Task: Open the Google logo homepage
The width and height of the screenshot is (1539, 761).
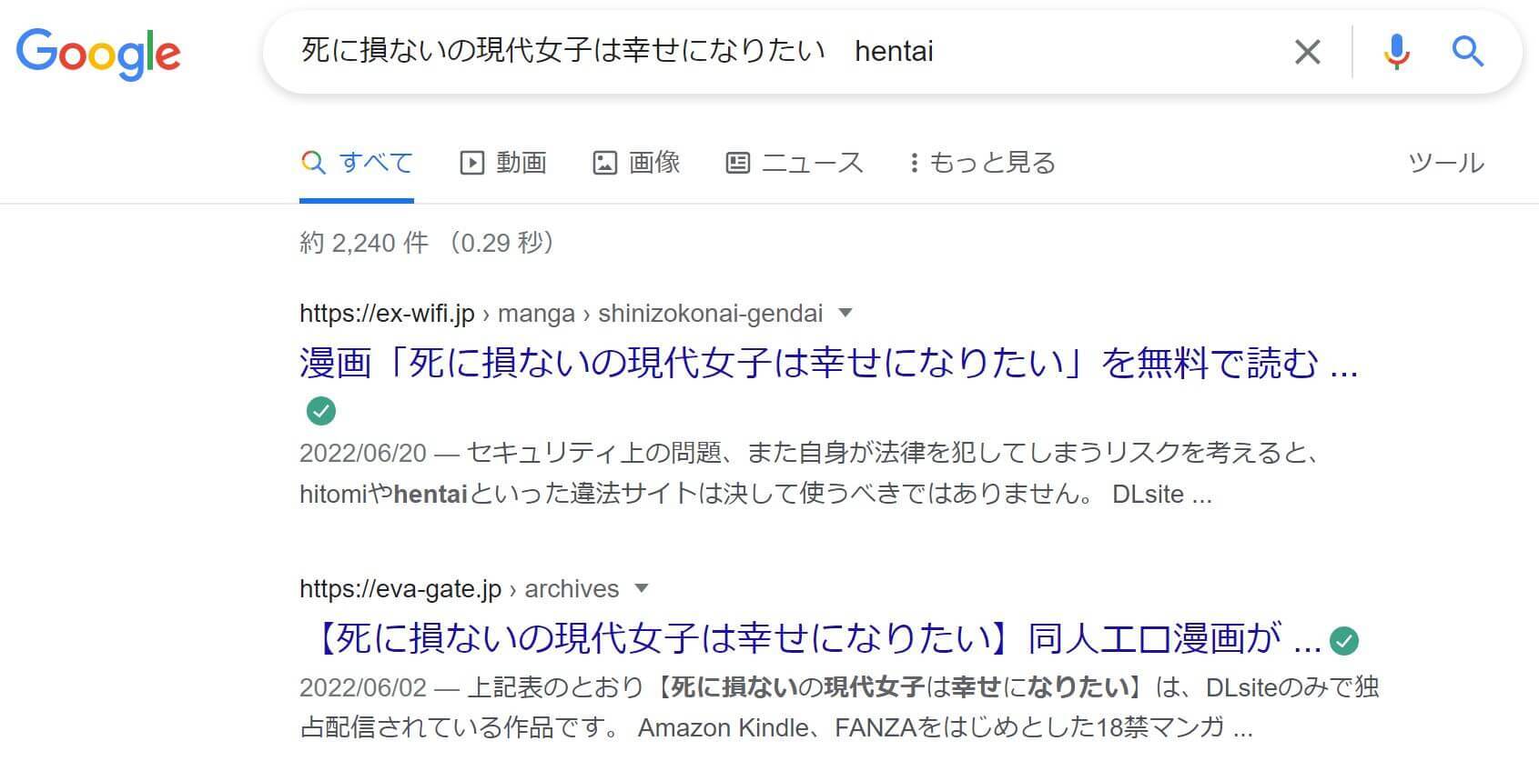Action: coord(98,54)
